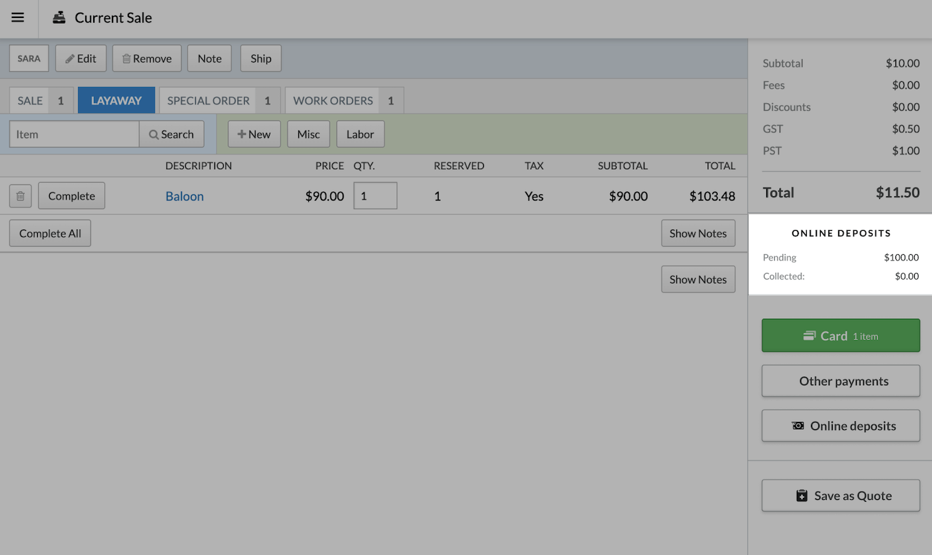The height and width of the screenshot is (555, 932).
Task: Open Online deposits with cash icon
Action: [x=840, y=426]
